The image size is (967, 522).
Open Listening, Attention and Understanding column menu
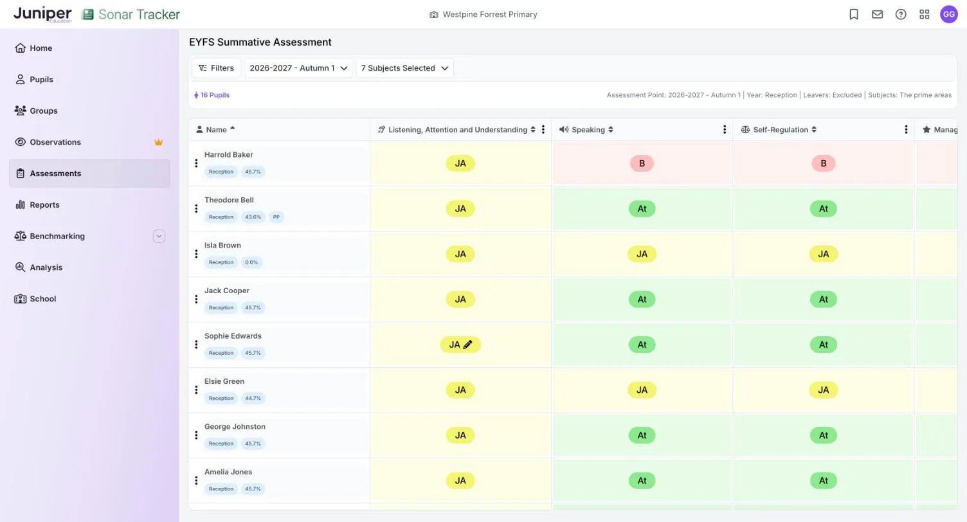click(543, 129)
